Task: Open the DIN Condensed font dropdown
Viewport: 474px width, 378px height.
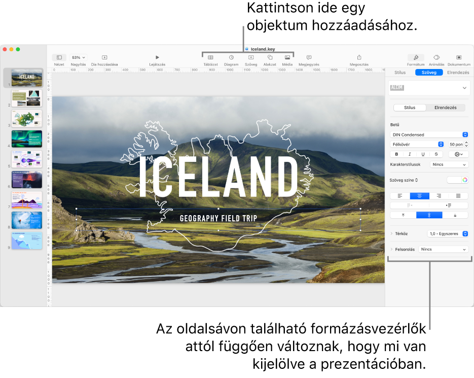Action: point(429,134)
